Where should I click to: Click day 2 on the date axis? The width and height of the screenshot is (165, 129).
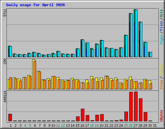coord(15,125)
